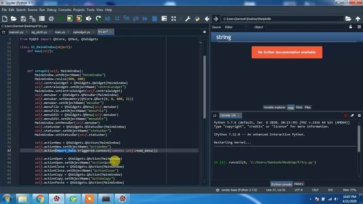Go forward with the right arrow icon
363x204 pixels.
(x=216, y=19)
